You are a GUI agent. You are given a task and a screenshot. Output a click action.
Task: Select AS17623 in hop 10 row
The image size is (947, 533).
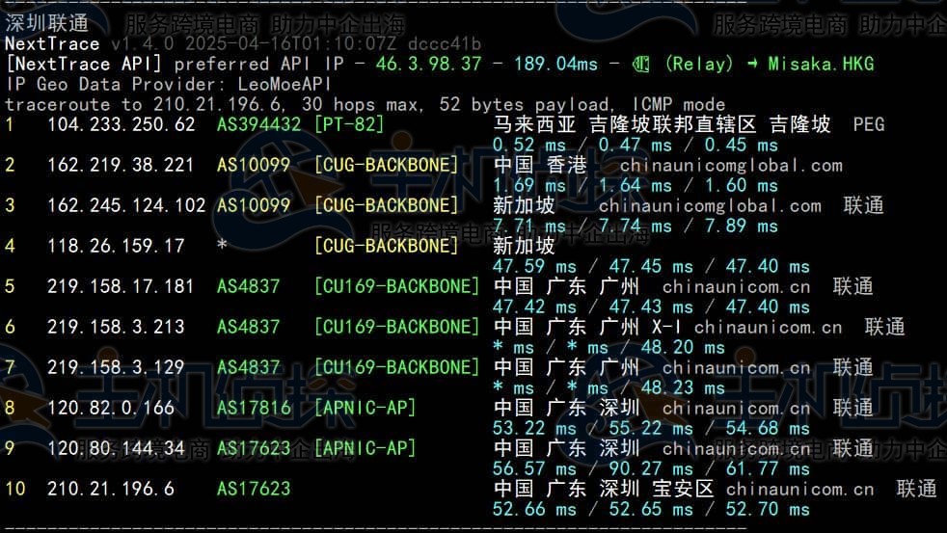click(254, 489)
